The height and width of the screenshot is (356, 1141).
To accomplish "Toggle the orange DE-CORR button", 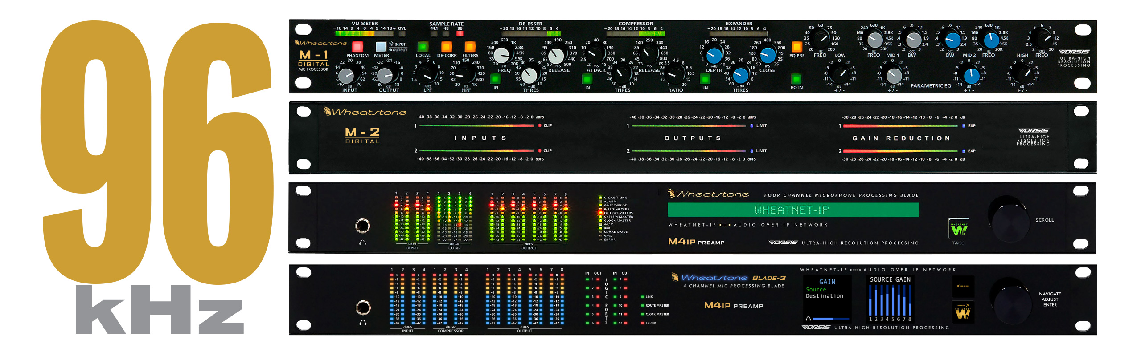I will point(446,47).
